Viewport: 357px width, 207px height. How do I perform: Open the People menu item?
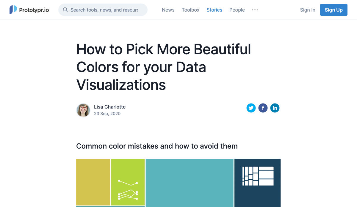click(237, 10)
